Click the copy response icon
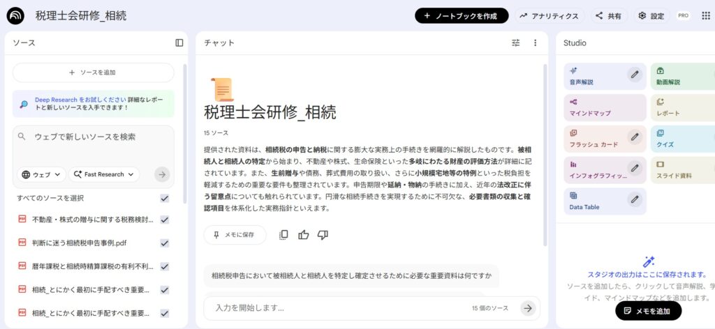 [283, 235]
